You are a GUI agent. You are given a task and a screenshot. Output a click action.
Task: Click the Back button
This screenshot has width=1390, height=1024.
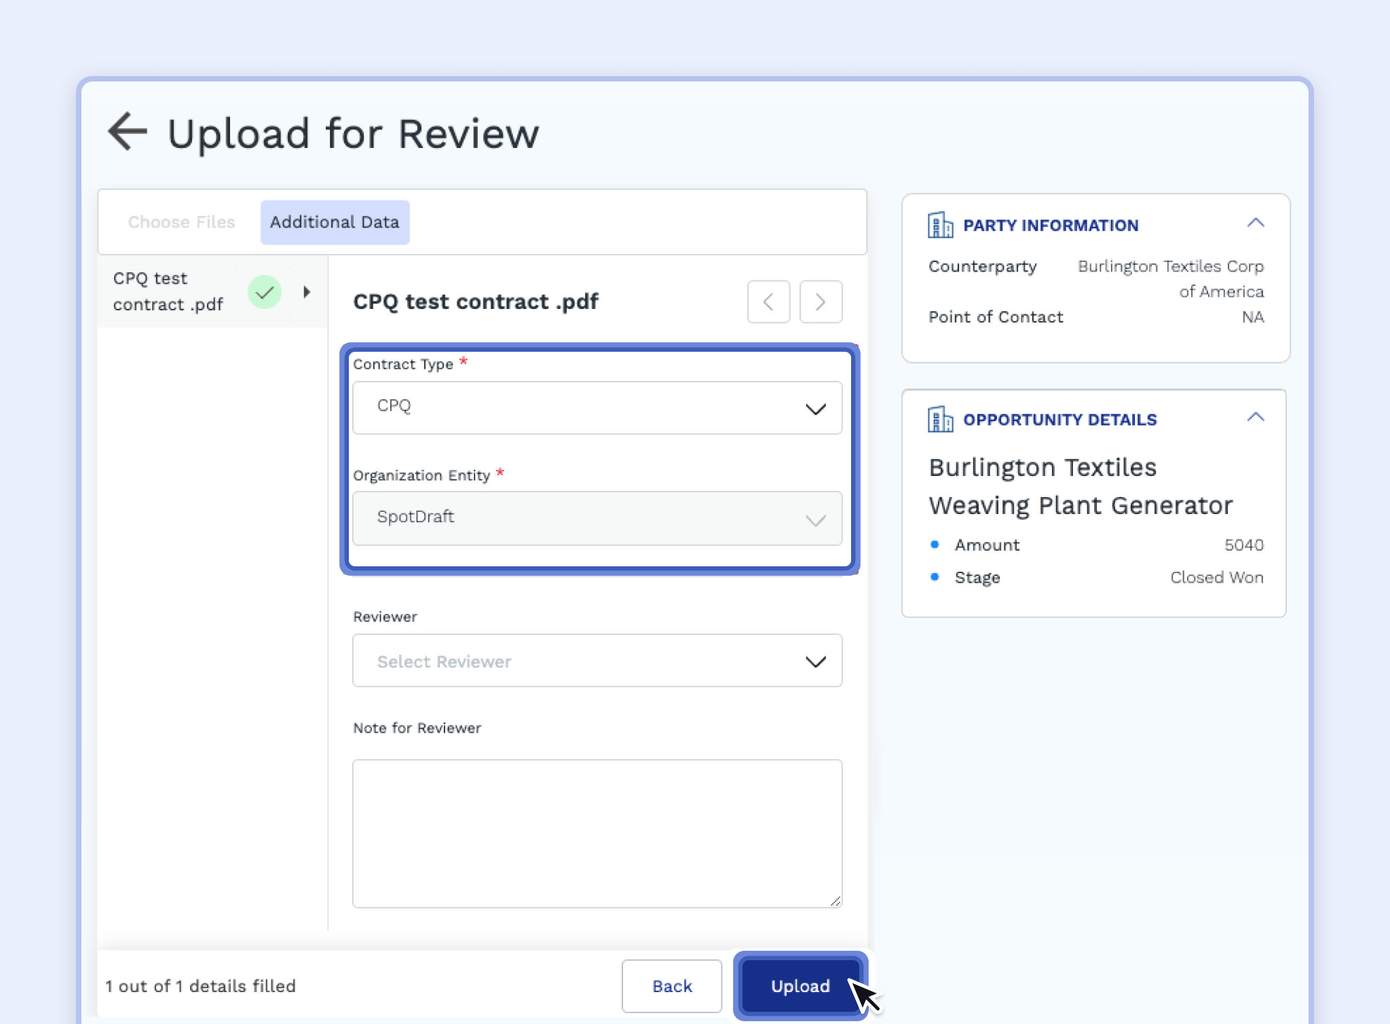point(672,986)
